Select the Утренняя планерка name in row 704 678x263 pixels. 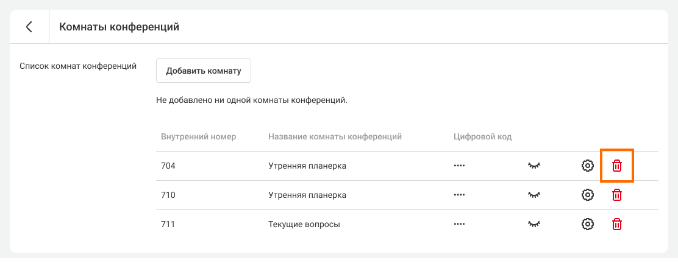click(x=307, y=166)
